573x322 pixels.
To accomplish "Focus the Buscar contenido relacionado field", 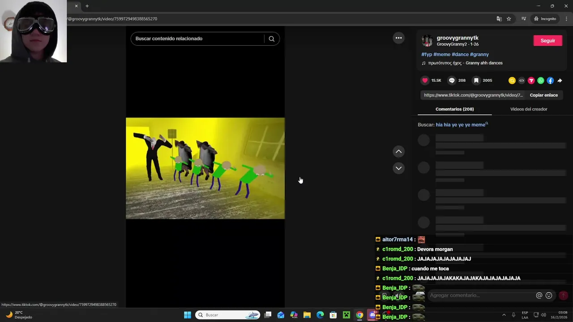I will click(197, 38).
